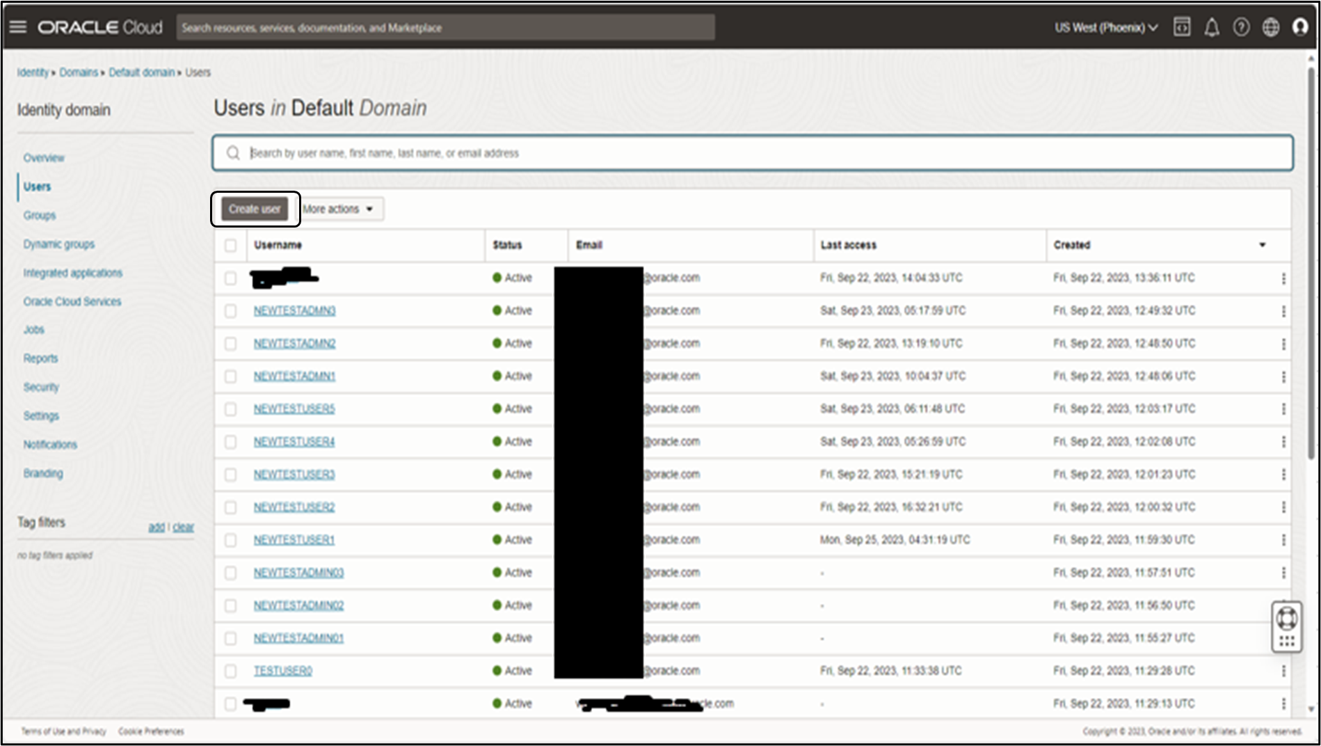Open actions menu for NEWTESTADMIN1 row
Screen dimensions: 1321x746
click(1283, 376)
